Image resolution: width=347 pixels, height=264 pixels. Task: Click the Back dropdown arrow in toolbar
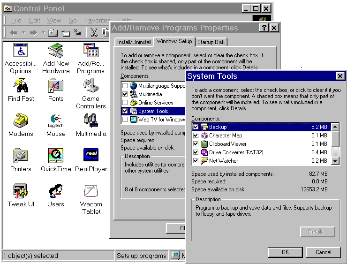click(x=23, y=33)
